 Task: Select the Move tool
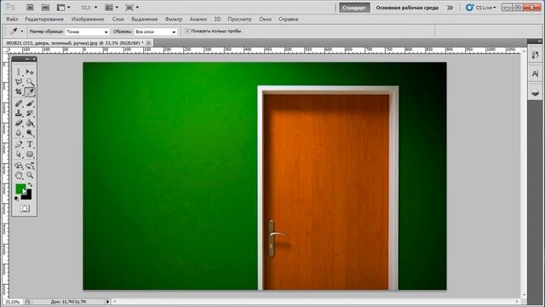tap(30, 72)
